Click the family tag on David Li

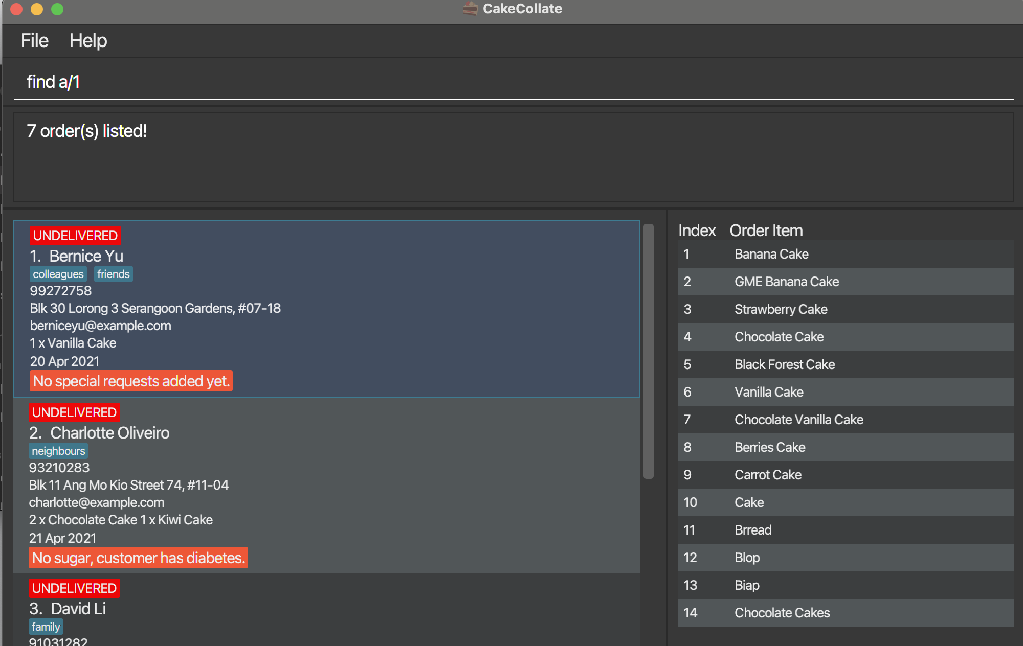coord(46,627)
